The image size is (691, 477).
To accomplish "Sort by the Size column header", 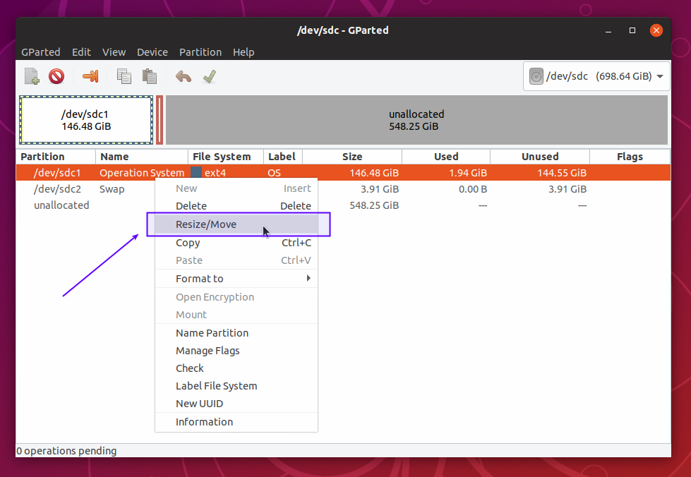I will pos(352,157).
